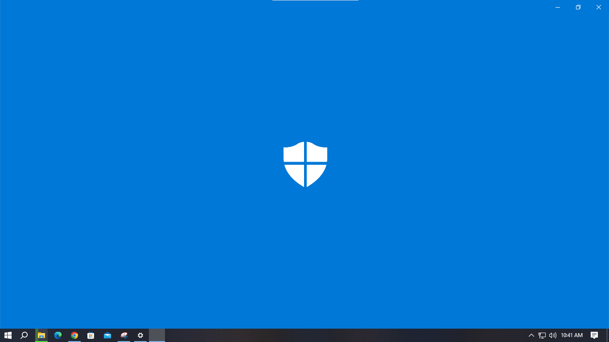Open Google Chrome from the taskbar
This screenshot has height=342, width=609.
[74, 335]
